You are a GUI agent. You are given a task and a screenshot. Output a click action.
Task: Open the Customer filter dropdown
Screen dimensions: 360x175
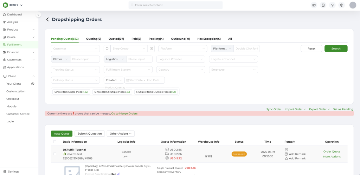coord(75,48)
